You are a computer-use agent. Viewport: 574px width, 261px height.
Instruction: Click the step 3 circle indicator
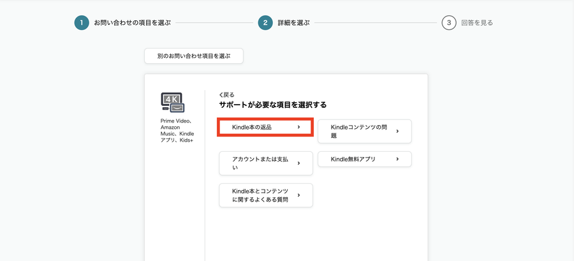pos(449,23)
